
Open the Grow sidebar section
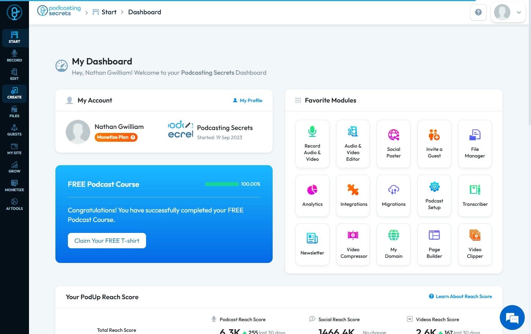pos(14,167)
